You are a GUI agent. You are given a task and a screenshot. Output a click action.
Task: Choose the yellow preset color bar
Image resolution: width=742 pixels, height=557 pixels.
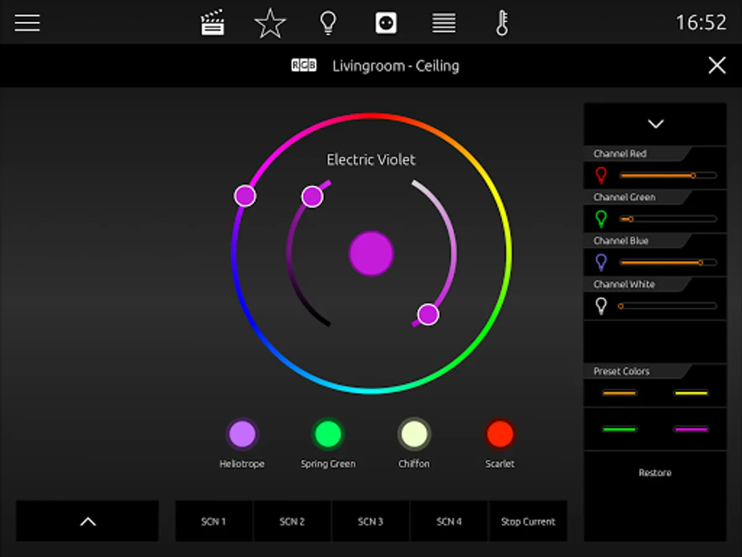click(691, 393)
